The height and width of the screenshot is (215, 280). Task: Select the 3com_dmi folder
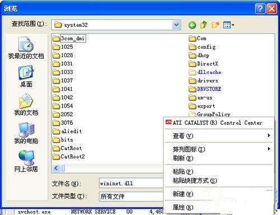69,39
